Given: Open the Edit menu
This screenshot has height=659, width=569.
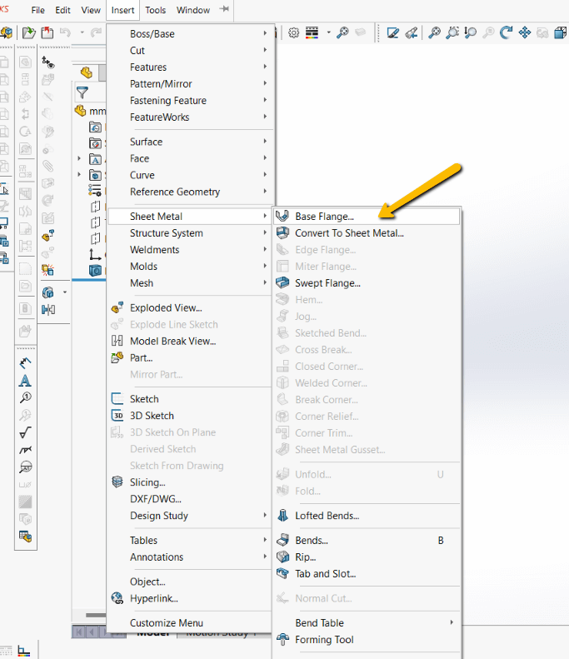Looking at the screenshot, I should [62, 10].
